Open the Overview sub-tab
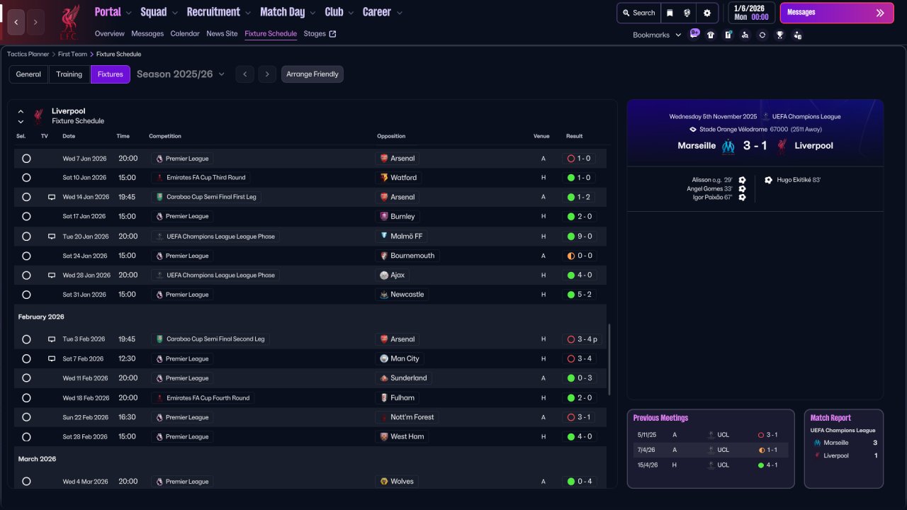Screen dimensions: 907x510 [x=109, y=33]
